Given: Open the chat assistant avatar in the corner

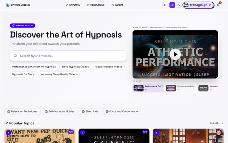Looking at the screenshot, I should [218, 133].
